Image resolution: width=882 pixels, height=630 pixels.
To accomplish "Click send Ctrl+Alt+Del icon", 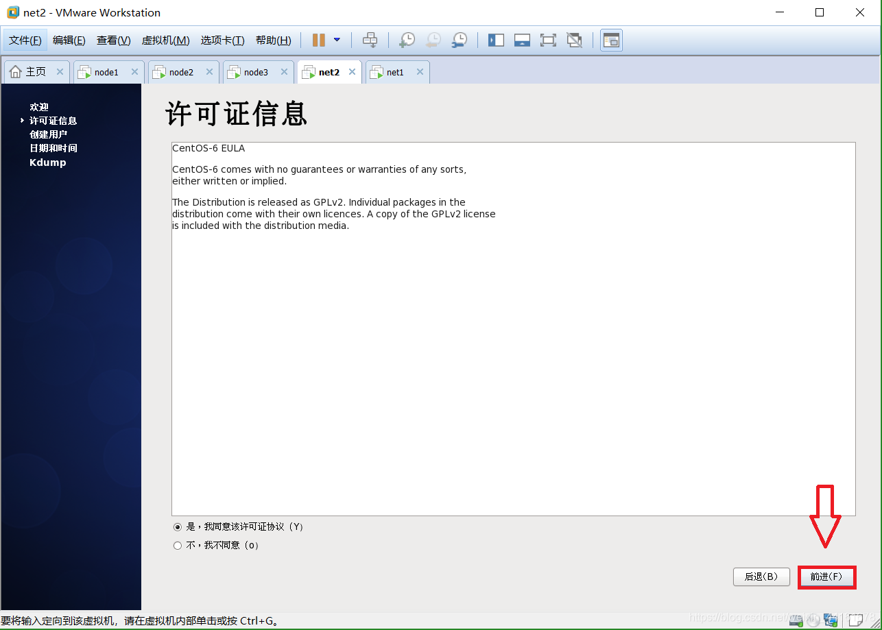I will coord(370,40).
